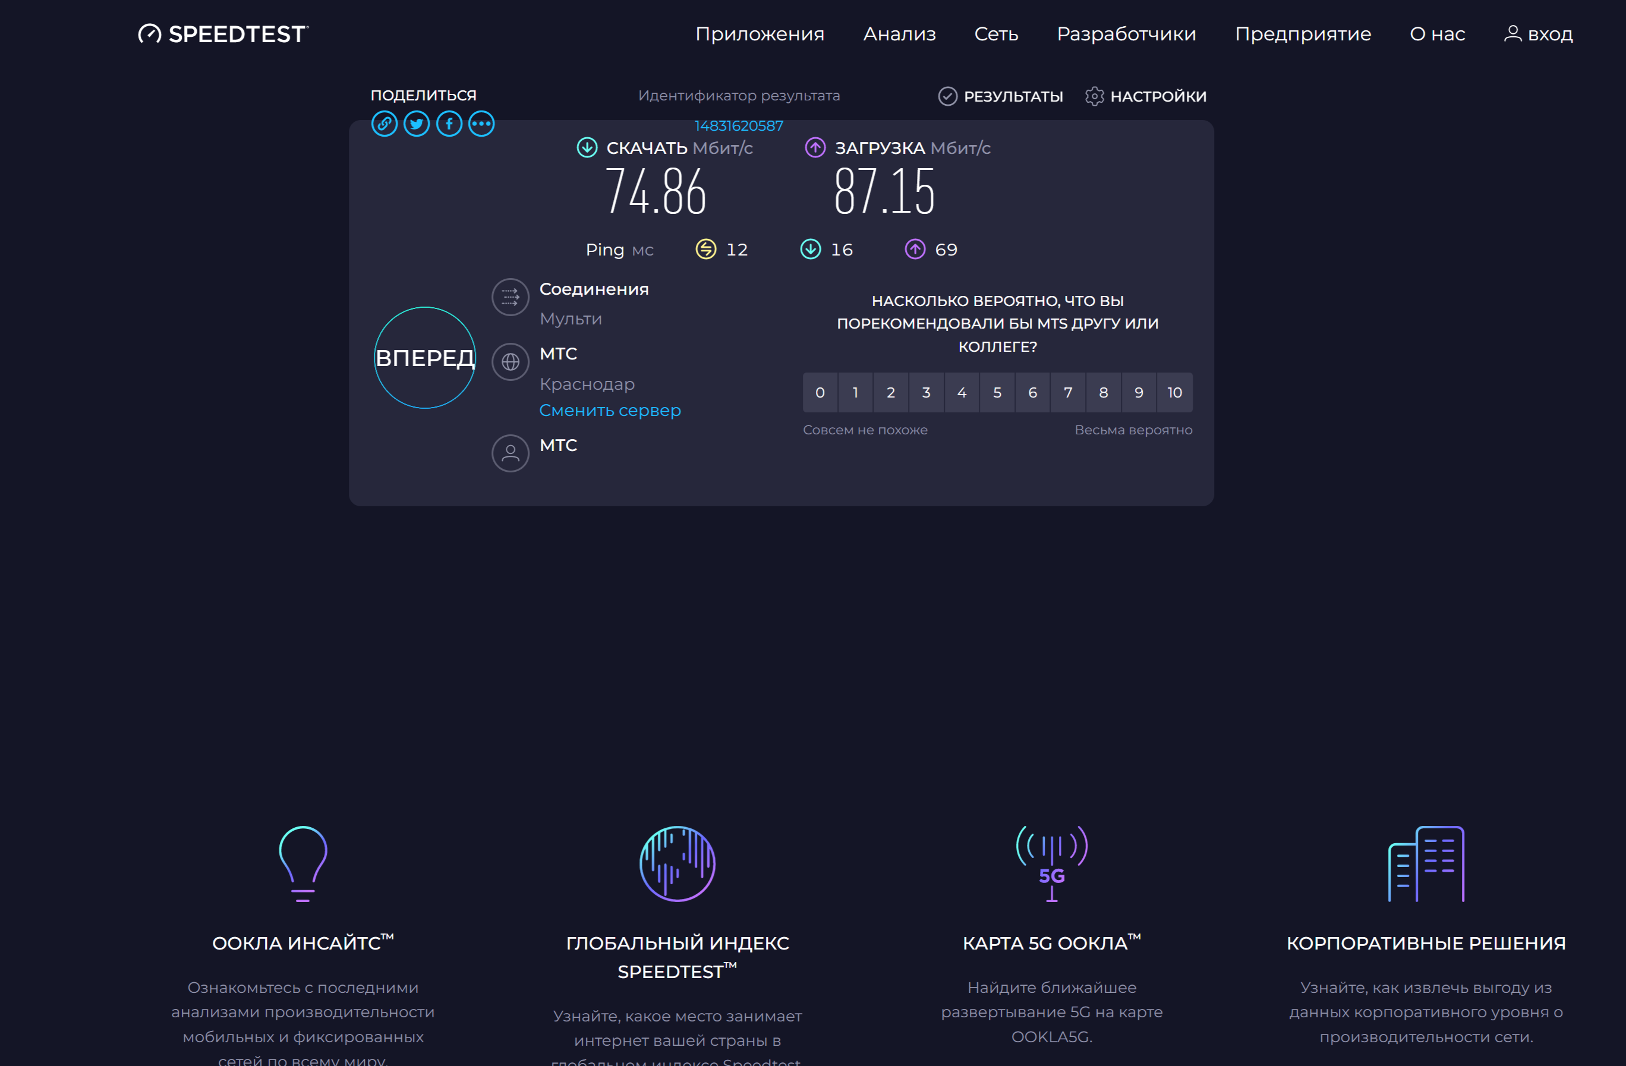Copy result link via share link icon
The image size is (1626, 1066).
coord(384,124)
